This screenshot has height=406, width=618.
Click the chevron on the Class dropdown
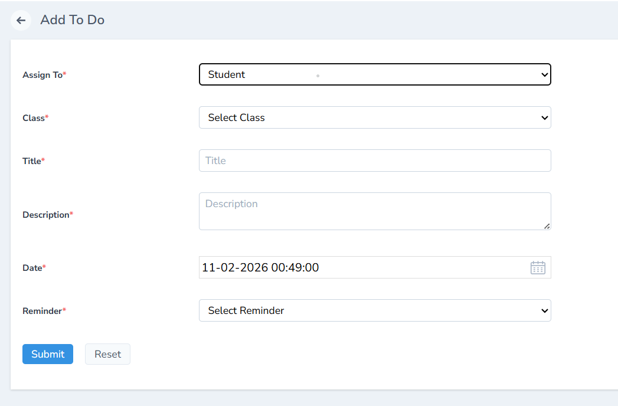tap(544, 117)
